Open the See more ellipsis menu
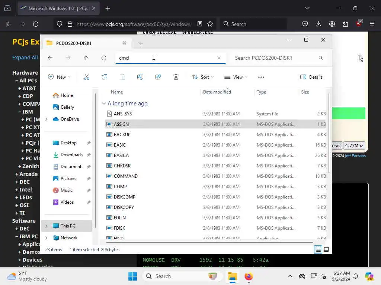The width and height of the screenshot is (381, 285). pos(261,77)
